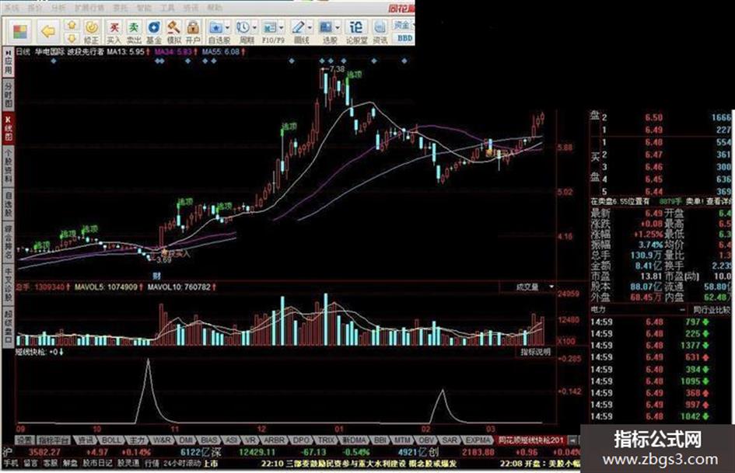This screenshot has width=735, height=473.
Task: Select the 综合排名 sidebar tab
Action: coord(8,242)
